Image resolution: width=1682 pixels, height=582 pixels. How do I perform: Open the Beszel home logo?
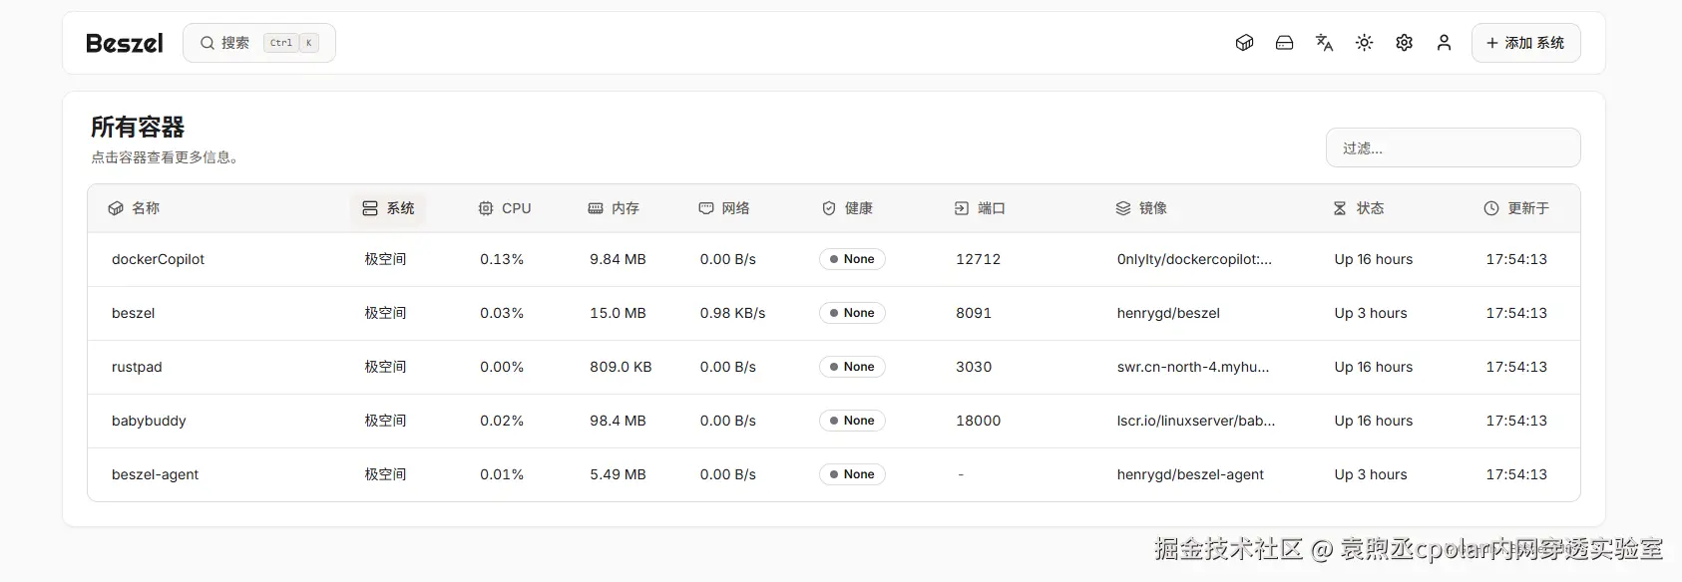125,43
